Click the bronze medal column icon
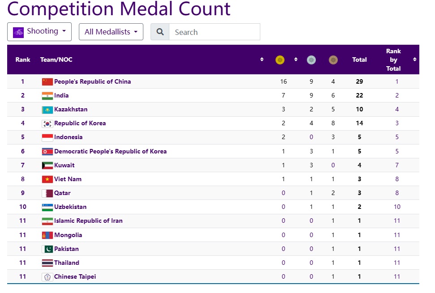 tap(333, 60)
